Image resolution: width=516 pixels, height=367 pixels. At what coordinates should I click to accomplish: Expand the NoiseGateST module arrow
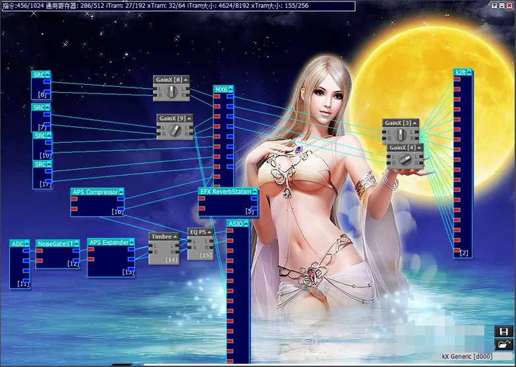point(76,243)
